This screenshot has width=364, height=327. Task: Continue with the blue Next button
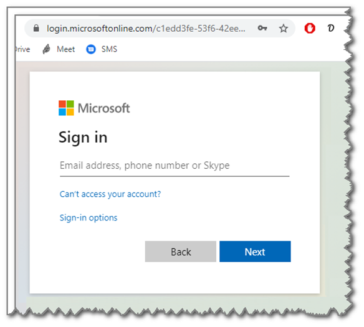tap(255, 252)
